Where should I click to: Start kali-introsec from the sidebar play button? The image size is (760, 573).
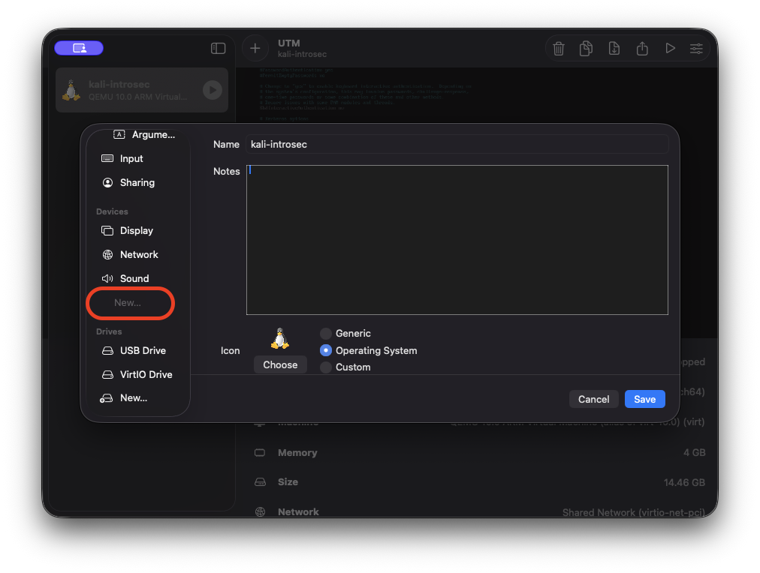tap(213, 90)
